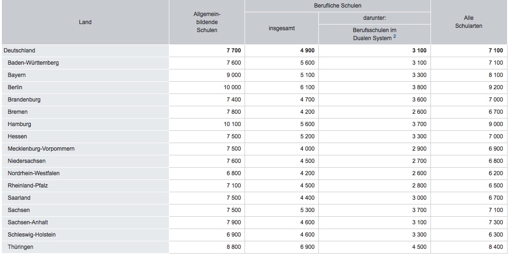Select the Alle Schularten column header

468,22
